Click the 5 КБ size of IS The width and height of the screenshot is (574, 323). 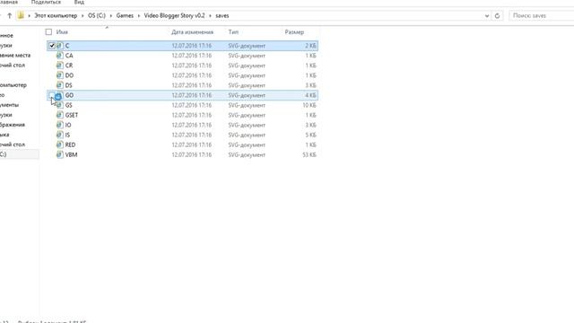[x=311, y=135]
